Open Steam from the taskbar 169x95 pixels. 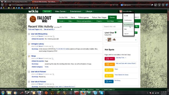point(27,93)
